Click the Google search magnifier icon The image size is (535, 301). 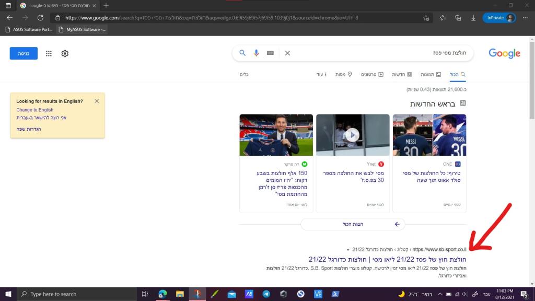242,53
